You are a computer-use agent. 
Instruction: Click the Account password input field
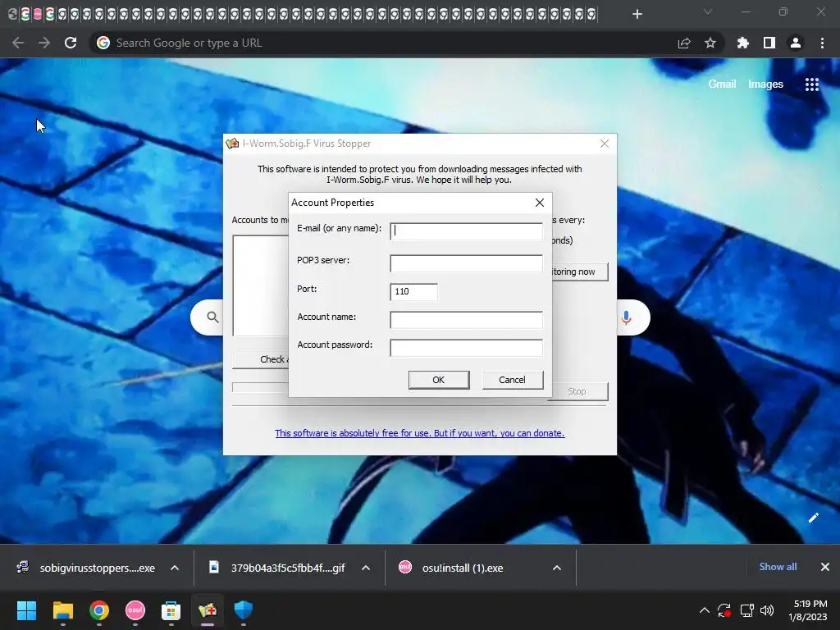click(466, 348)
